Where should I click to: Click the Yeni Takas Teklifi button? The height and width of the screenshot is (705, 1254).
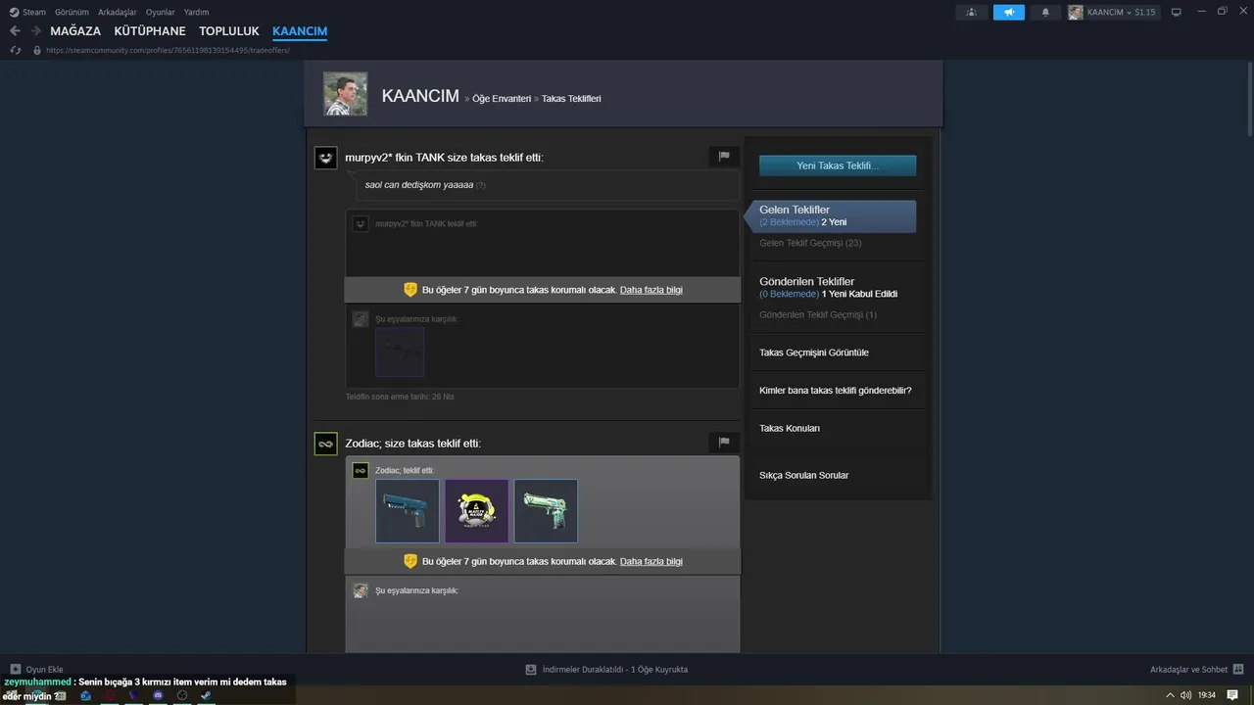[838, 165]
